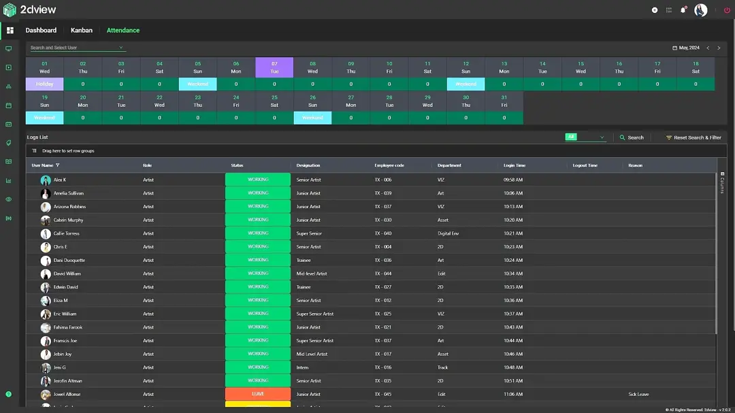Image resolution: width=735 pixels, height=413 pixels.
Task: Sort by the Department column header
Action: tap(449, 165)
